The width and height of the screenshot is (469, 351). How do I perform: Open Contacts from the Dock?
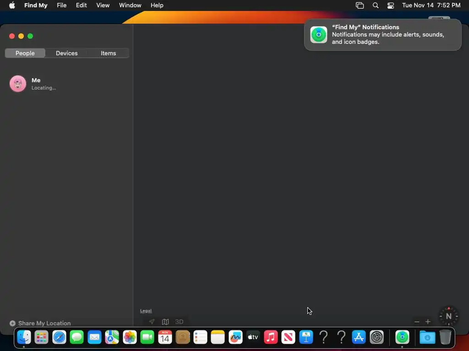183,337
